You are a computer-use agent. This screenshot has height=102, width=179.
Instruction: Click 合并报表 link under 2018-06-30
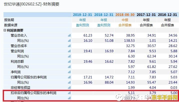[125, 25]
